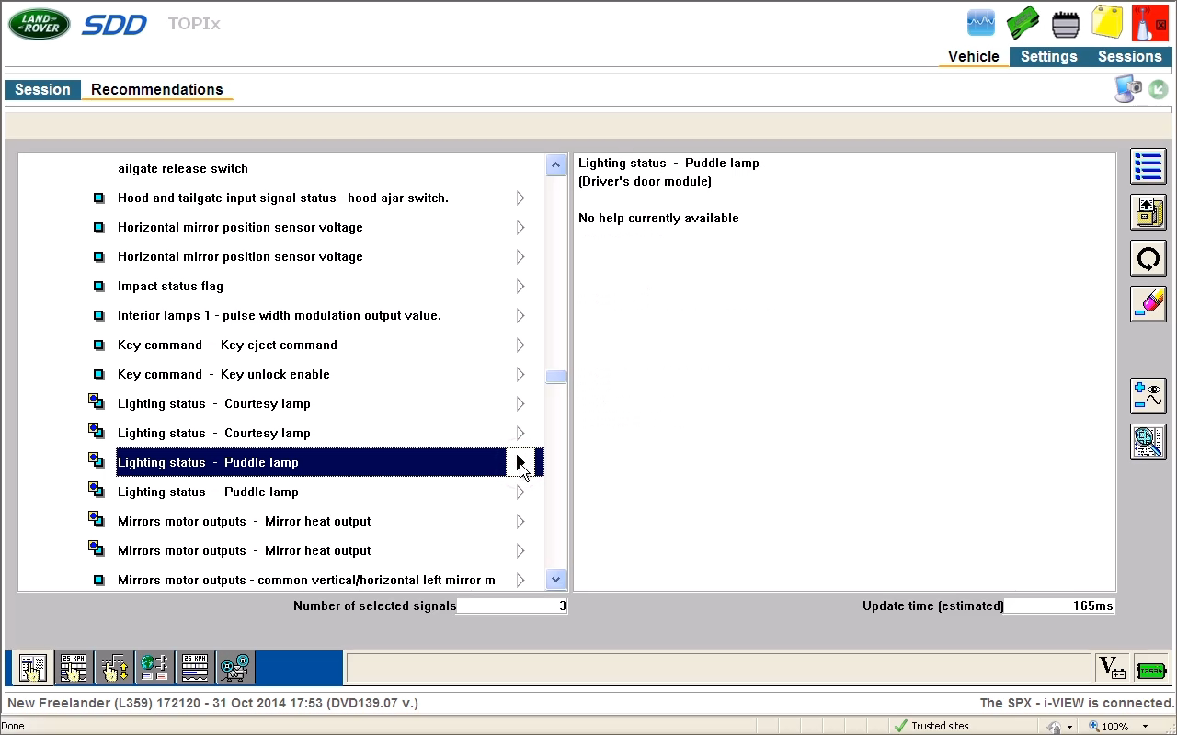
Task: Expand arrow for Key unlock enable row
Action: 520,374
